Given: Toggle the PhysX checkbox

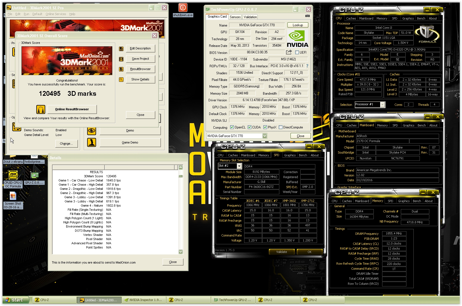Looking at the screenshot, I should click(265, 127).
